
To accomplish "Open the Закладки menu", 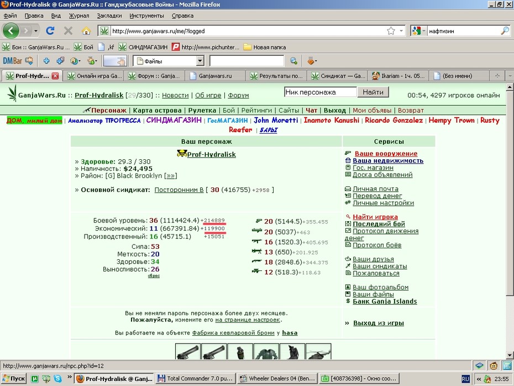I will (x=109, y=15).
